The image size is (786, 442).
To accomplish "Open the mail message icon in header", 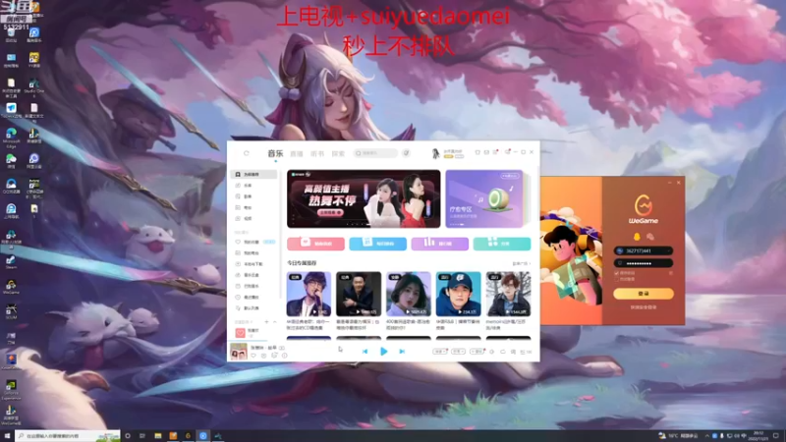I will tap(486, 152).
